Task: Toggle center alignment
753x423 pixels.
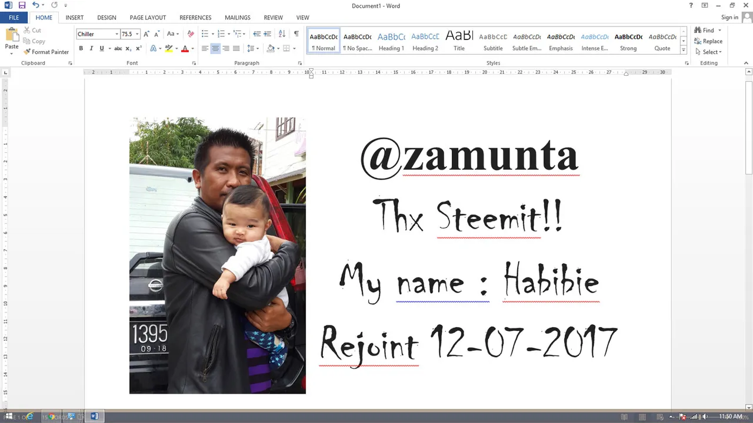Action: click(215, 48)
